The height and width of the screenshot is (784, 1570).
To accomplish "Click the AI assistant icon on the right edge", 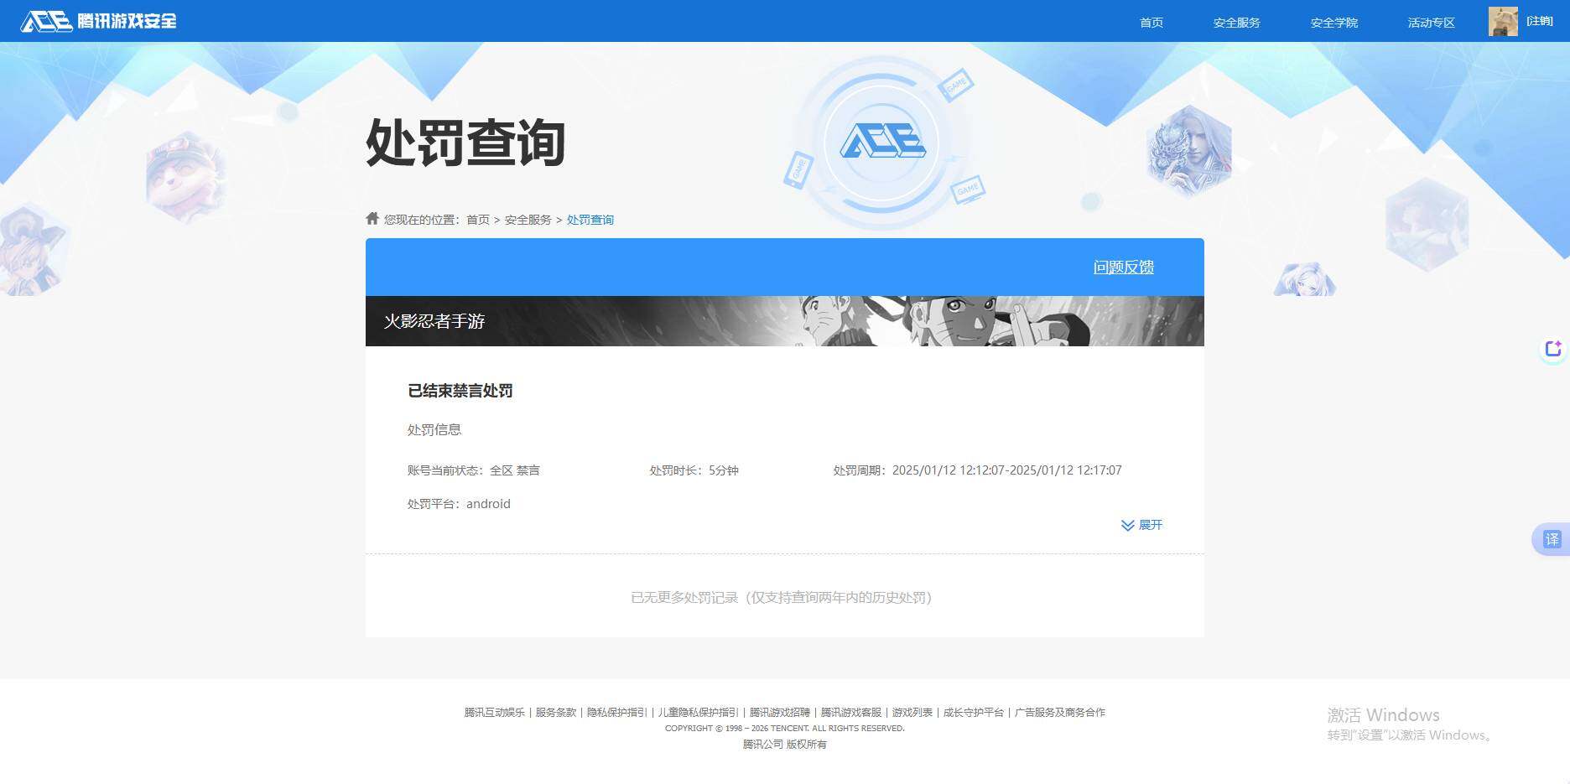I will click(x=1552, y=349).
